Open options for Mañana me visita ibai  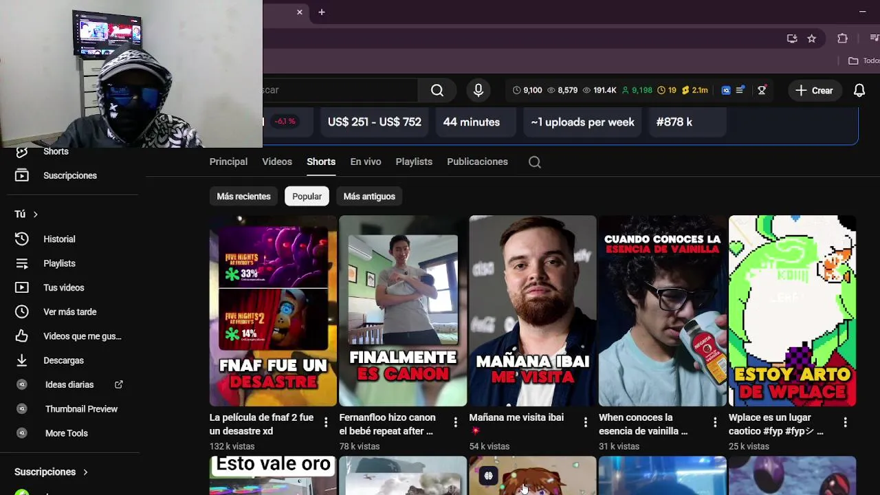[585, 422]
